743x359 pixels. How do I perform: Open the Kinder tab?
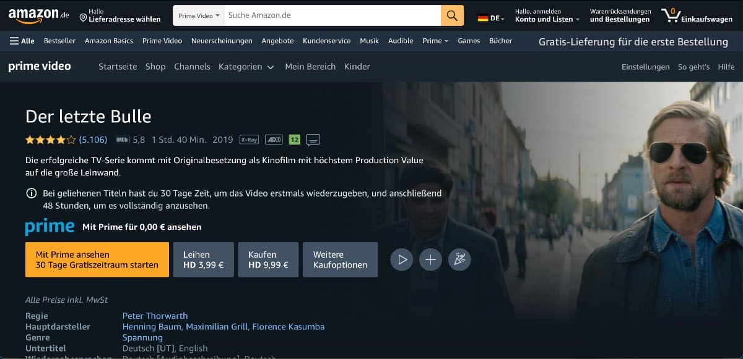click(x=357, y=67)
